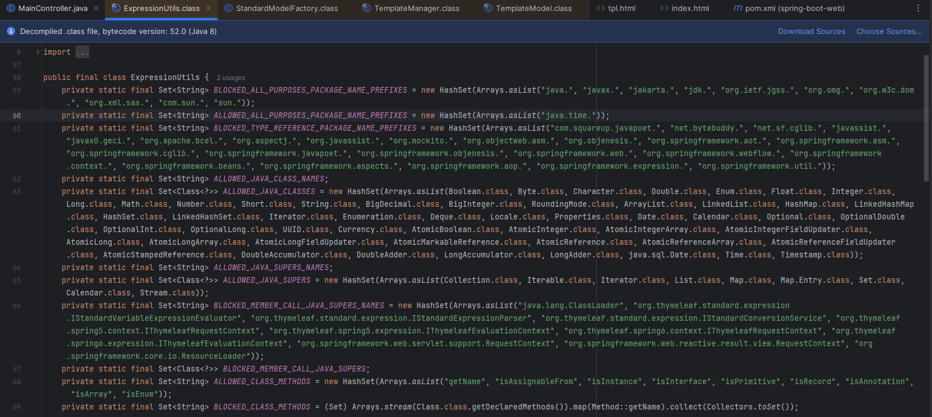Click the collapsed import ellipsis placeholder
The width and height of the screenshot is (932, 417).
pos(82,52)
